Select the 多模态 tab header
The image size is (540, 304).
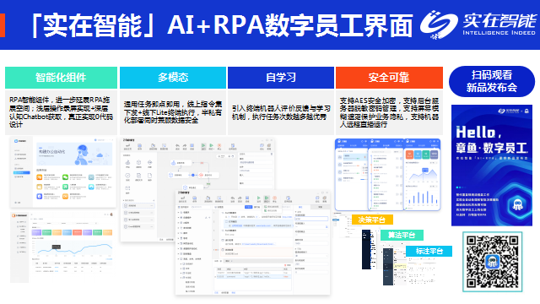pos(173,78)
